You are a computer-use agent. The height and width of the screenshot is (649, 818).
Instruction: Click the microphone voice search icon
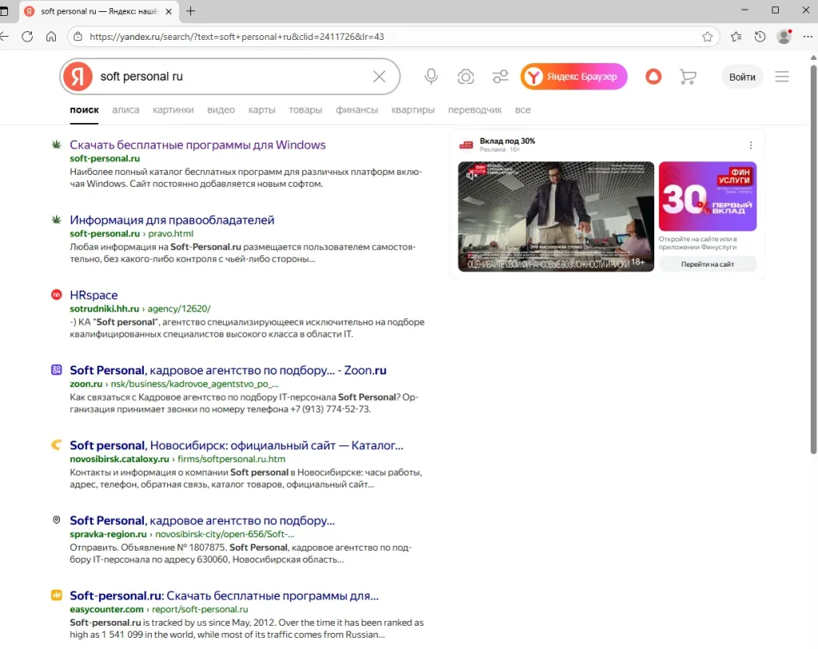tap(431, 77)
